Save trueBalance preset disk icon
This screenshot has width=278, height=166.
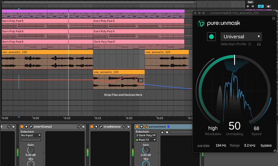(x=129, y=127)
